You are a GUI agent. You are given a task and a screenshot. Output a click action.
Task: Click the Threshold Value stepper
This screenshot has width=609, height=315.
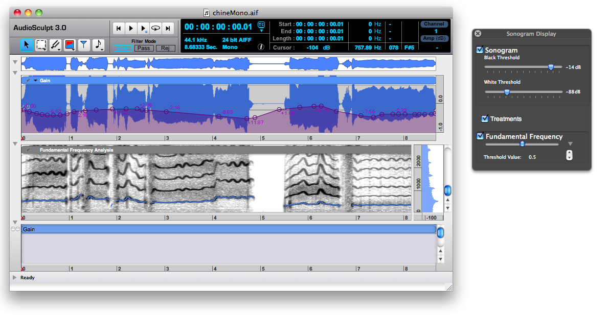click(569, 155)
